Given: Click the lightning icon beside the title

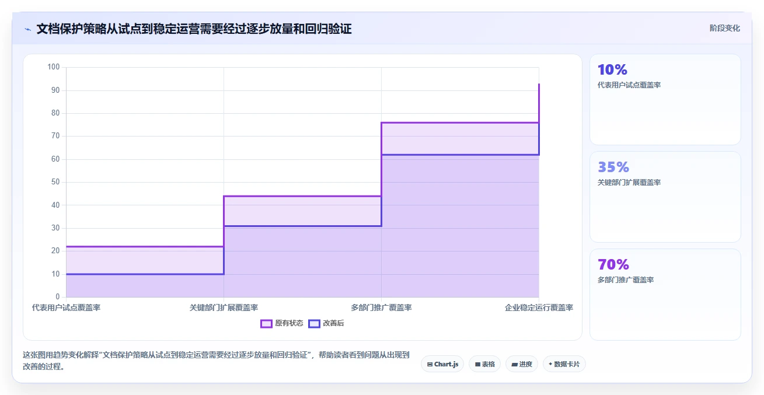Looking at the screenshot, I should (x=27, y=29).
